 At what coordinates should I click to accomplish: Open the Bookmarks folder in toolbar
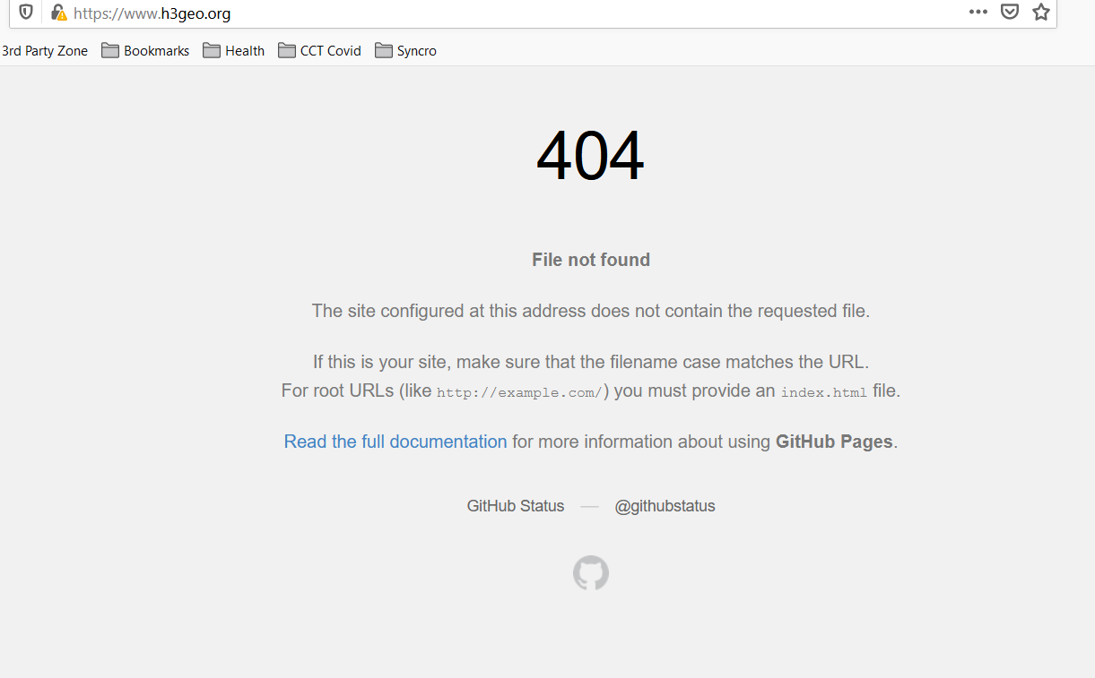click(145, 51)
